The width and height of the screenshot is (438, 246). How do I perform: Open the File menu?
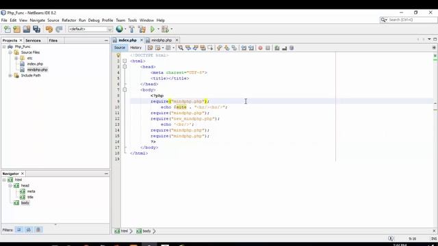coord(4,20)
